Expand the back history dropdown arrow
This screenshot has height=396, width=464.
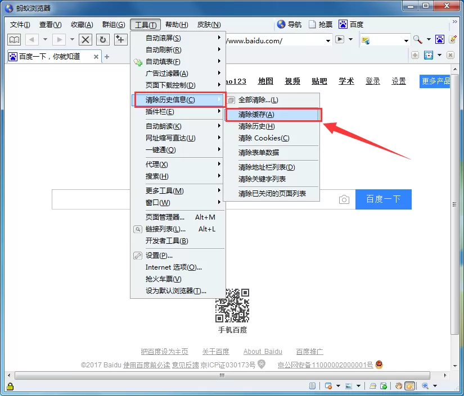click(45, 39)
